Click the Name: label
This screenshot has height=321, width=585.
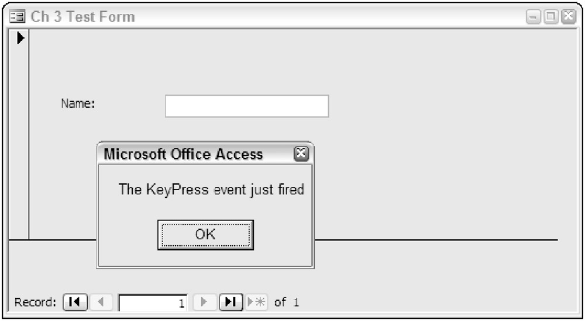click(x=78, y=104)
